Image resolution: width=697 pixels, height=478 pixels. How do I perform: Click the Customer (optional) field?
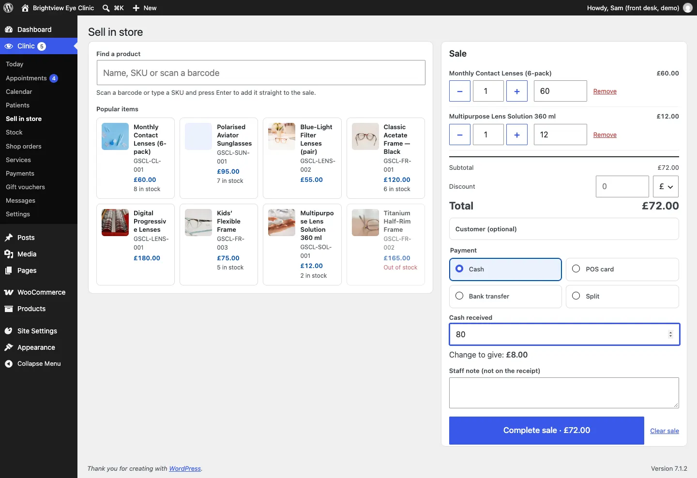click(564, 229)
